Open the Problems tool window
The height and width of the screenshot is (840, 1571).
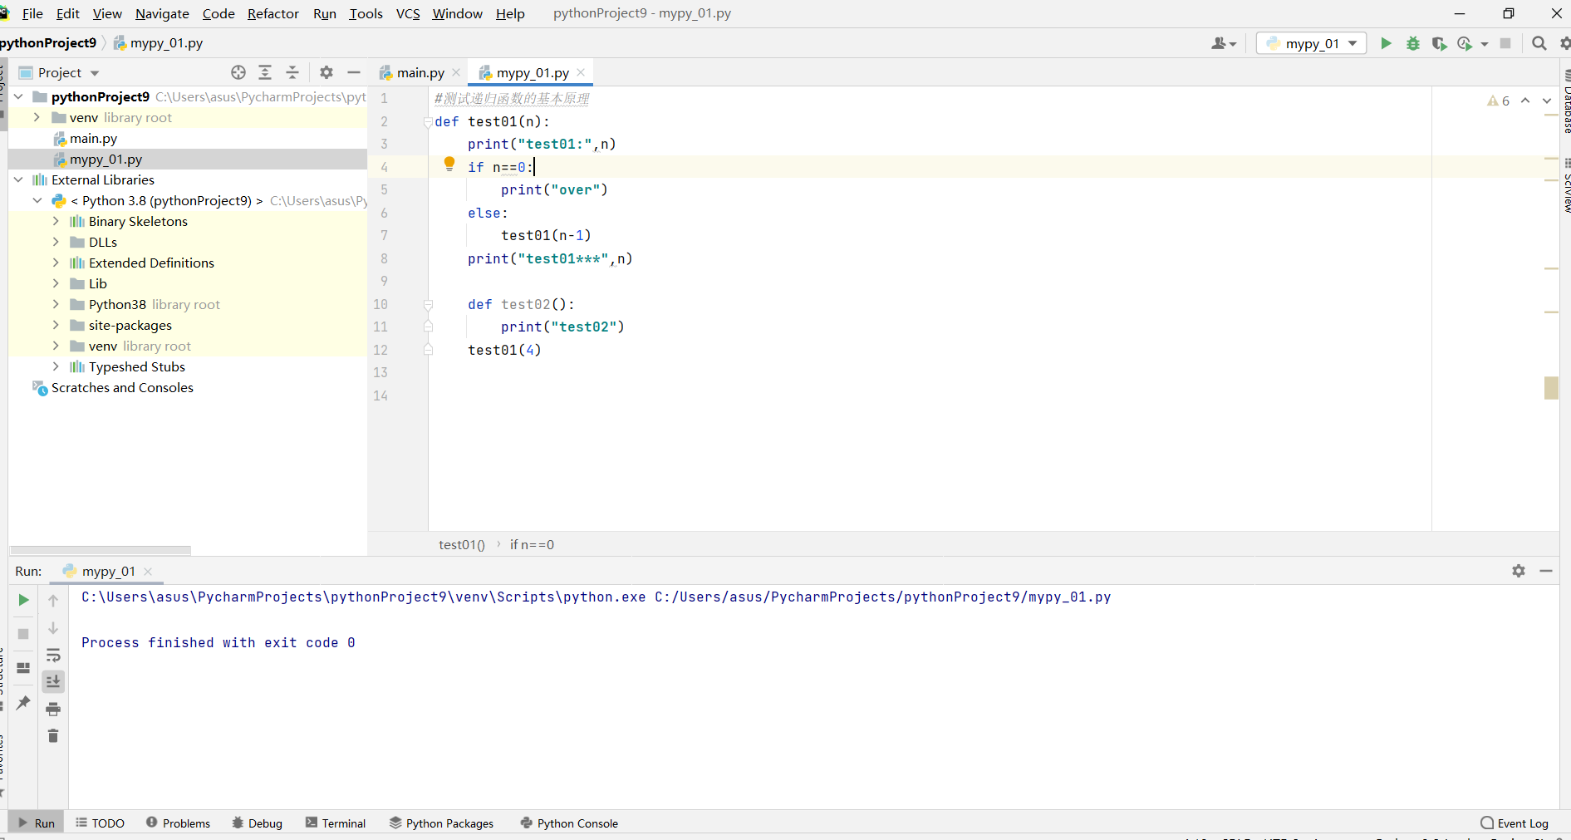[178, 823]
